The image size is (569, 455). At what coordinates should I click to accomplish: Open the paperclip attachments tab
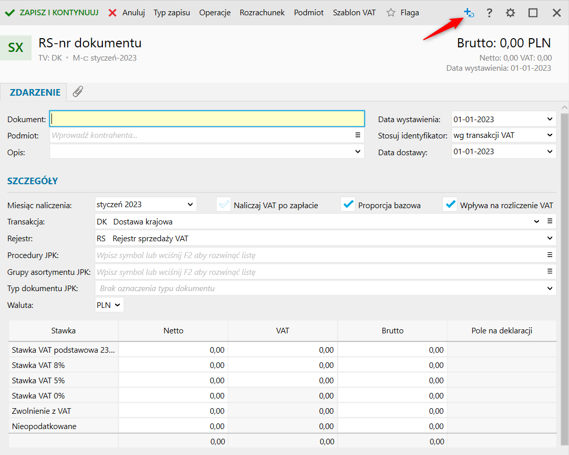(x=78, y=92)
